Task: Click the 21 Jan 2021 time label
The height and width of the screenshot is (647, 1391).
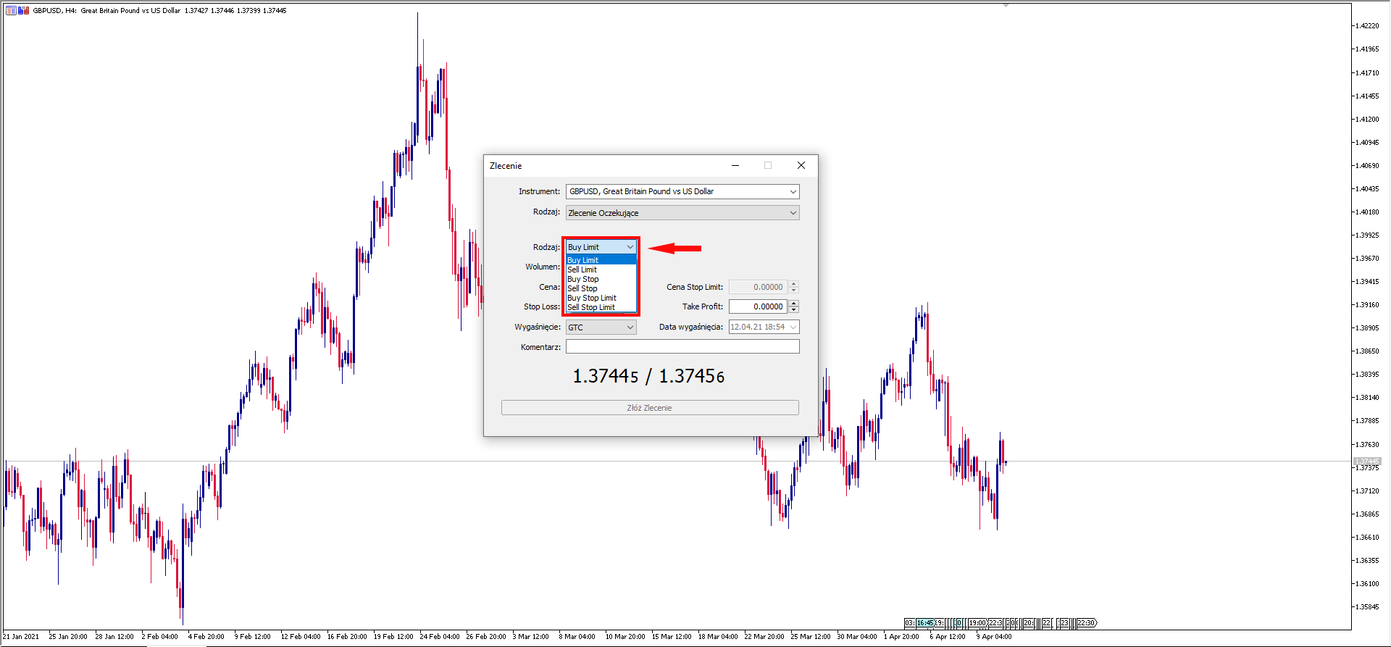Action: coord(21,637)
